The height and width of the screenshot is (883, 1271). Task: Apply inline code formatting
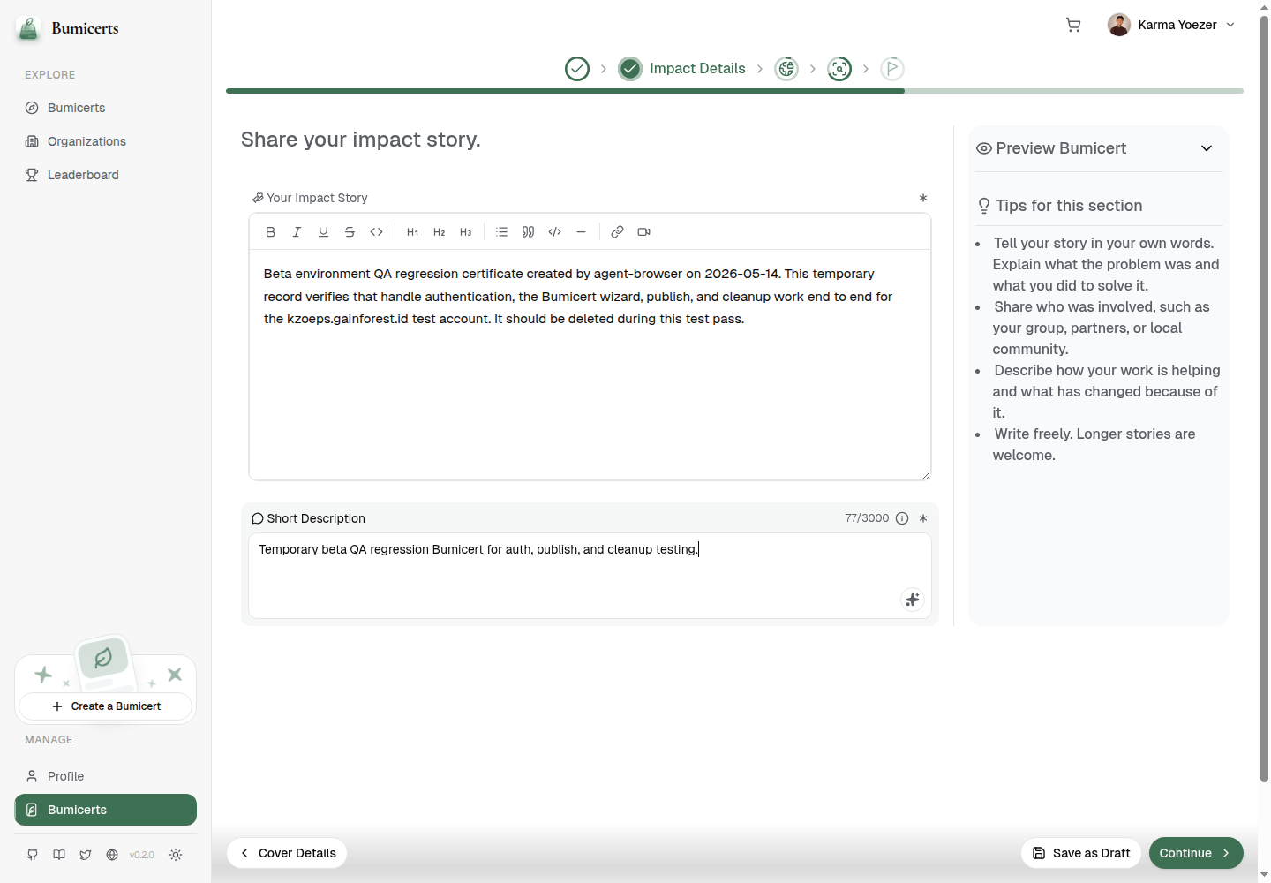[x=377, y=232]
